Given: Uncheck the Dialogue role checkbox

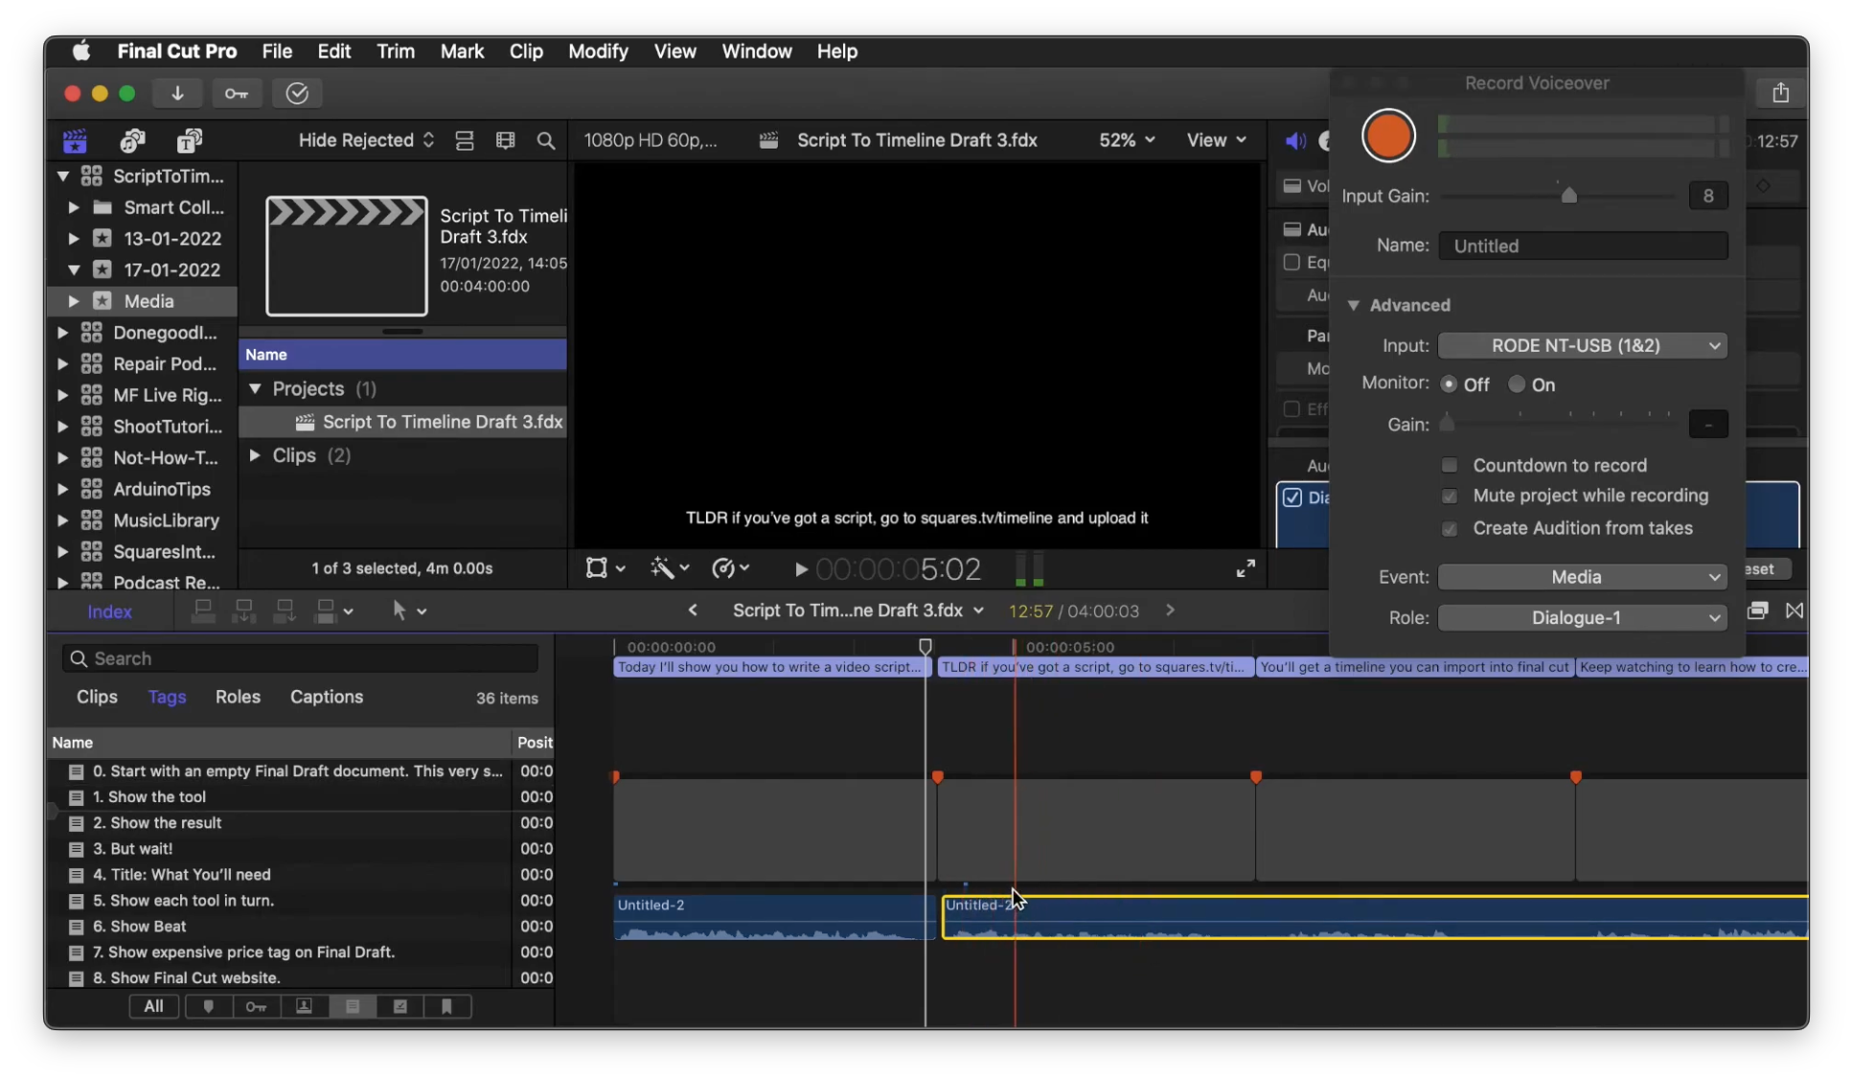Looking at the screenshot, I should tap(1293, 497).
